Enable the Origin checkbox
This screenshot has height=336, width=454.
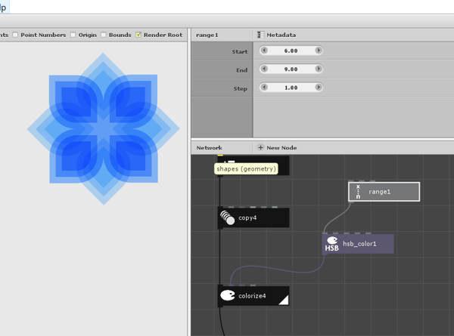click(73, 35)
